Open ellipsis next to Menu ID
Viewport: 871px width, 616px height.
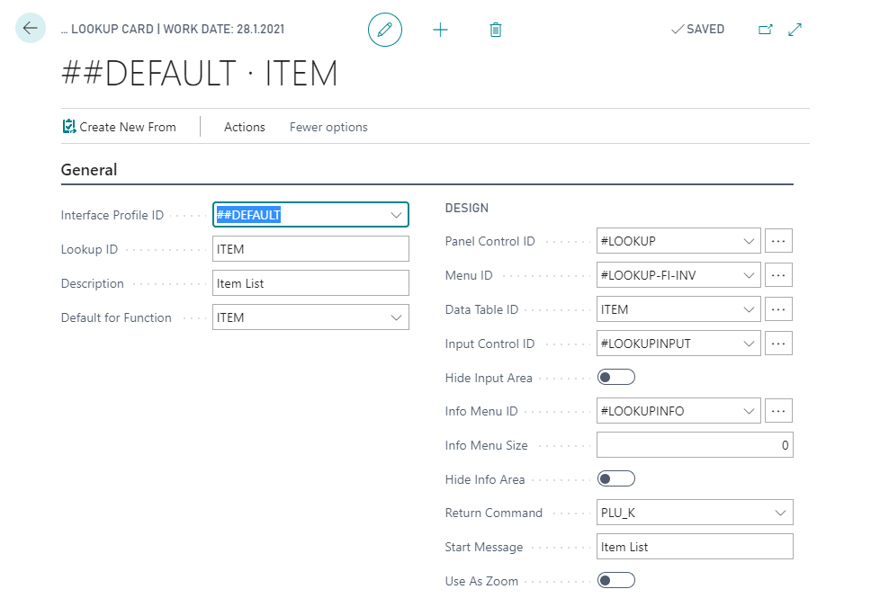tap(778, 275)
